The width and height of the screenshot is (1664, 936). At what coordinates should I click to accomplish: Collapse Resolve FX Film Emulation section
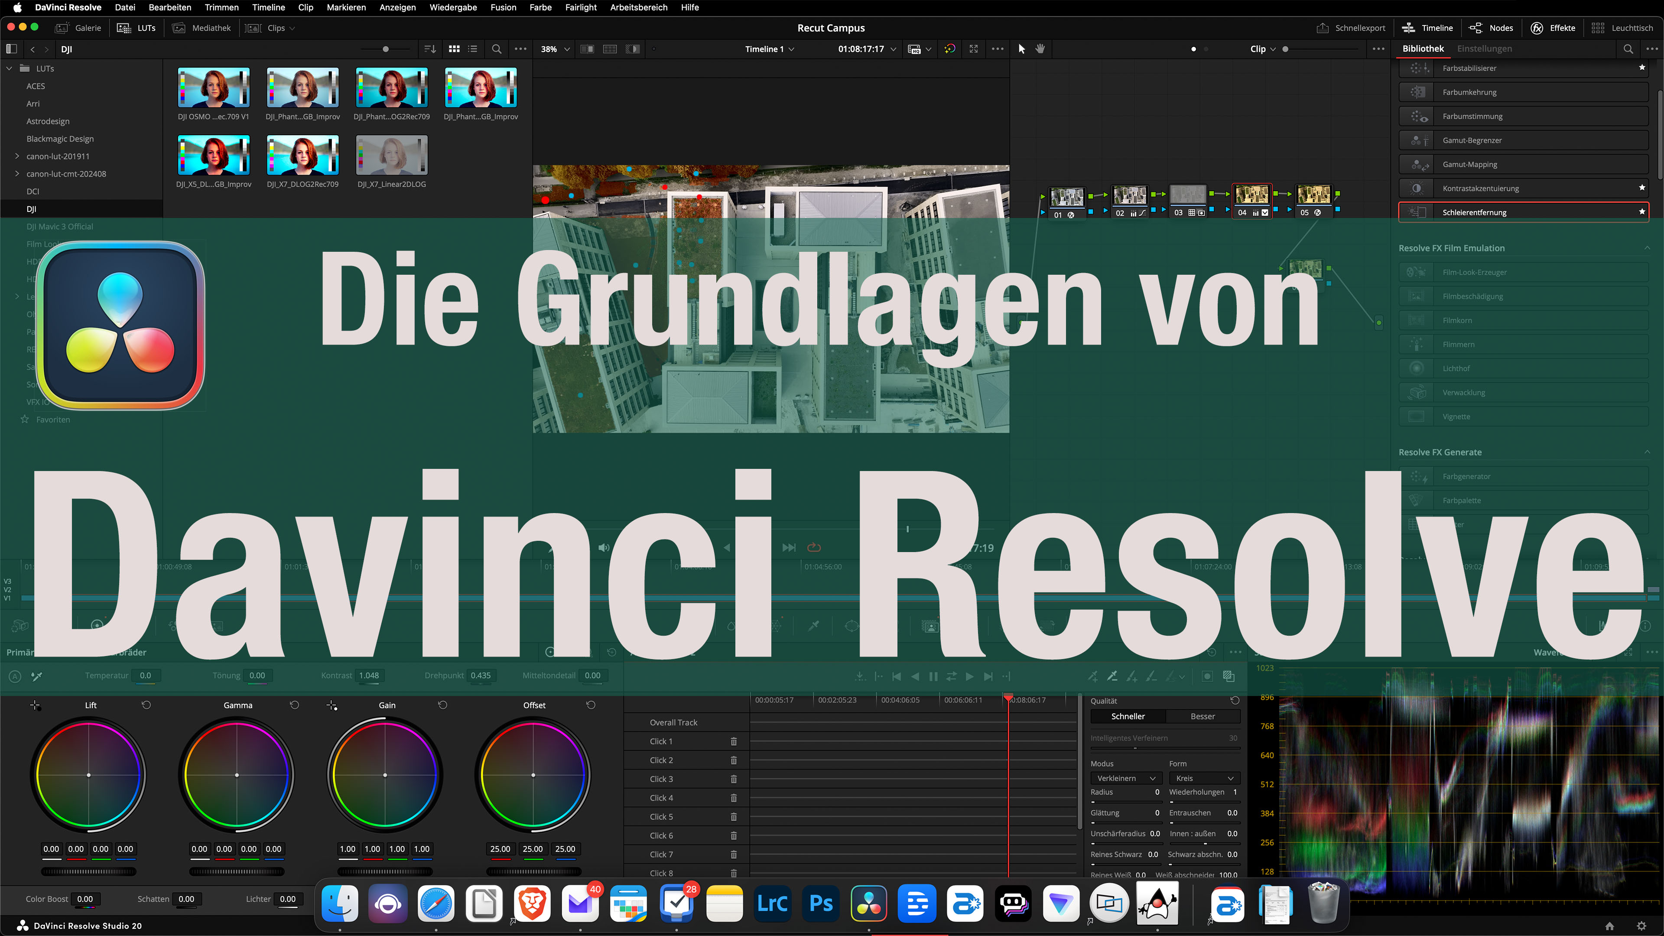click(1647, 248)
